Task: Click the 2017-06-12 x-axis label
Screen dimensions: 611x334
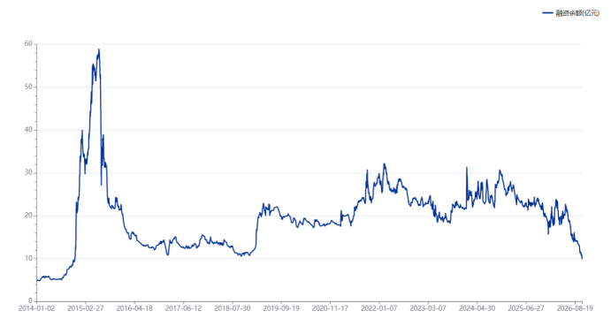Action: (x=184, y=308)
